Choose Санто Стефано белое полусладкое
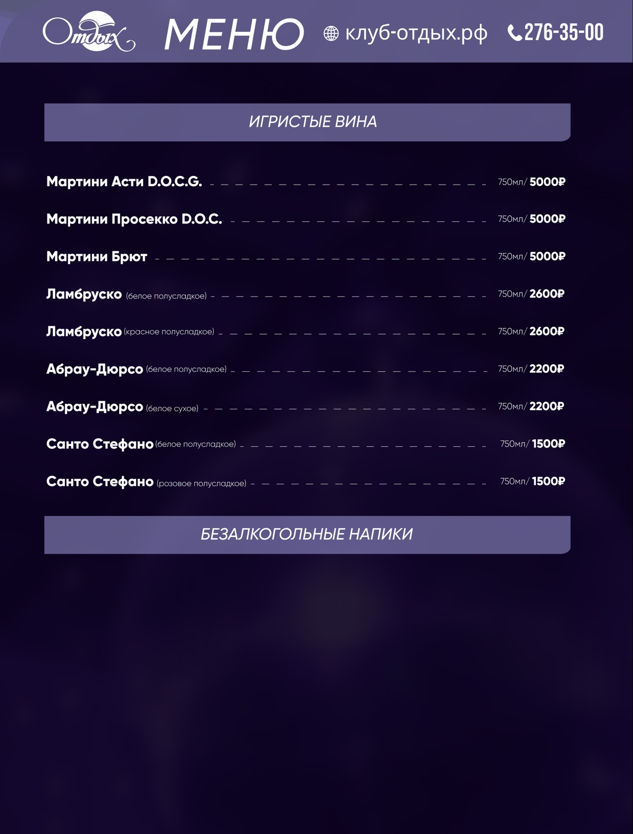 pyautogui.click(x=141, y=444)
